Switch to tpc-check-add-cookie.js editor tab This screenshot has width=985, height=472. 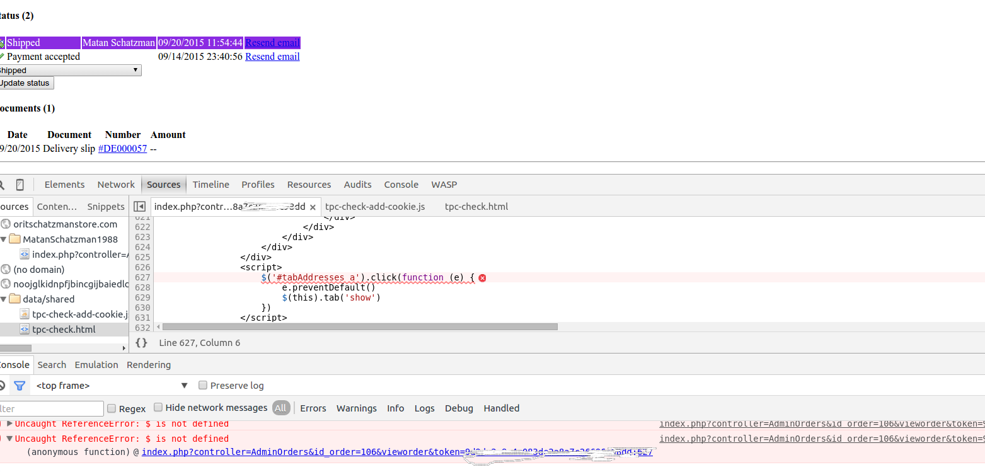(375, 207)
